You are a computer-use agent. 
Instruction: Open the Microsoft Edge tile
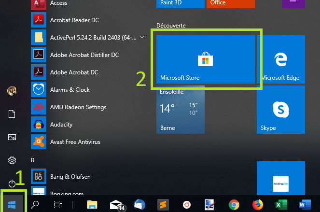(281, 59)
